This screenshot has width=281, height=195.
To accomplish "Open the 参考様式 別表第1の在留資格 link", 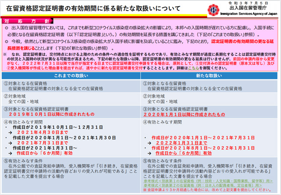I will point(208,181).
